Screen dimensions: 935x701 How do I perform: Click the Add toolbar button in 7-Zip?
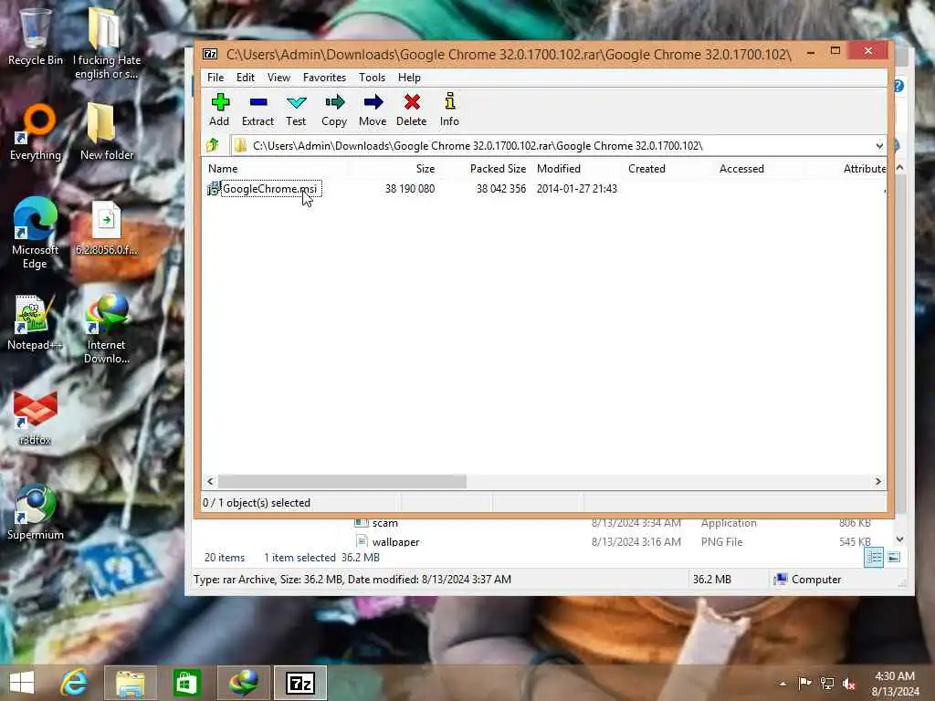(219, 110)
